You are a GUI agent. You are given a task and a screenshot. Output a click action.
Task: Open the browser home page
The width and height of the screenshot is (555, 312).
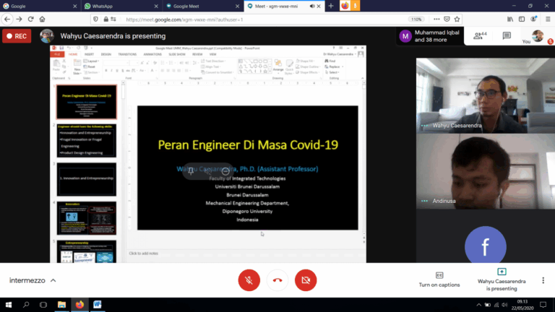pyautogui.click(x=42, y=19)
